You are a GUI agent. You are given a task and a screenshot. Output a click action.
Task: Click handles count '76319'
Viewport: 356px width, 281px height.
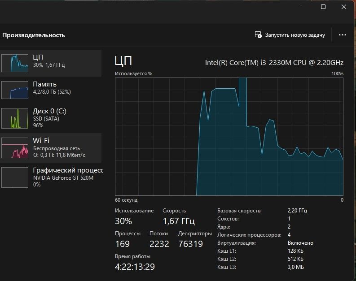pos(190,244)
